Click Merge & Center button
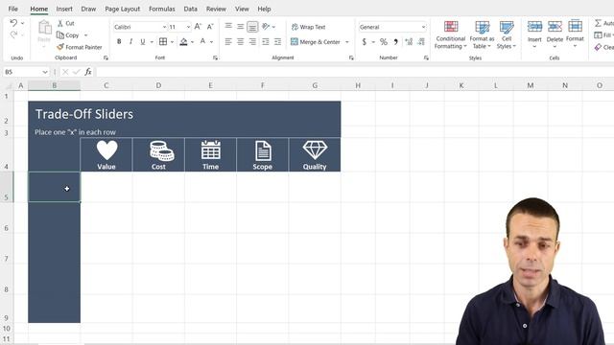Image resolution: width=614 pixels, height=345 pixels. [316, 41]
